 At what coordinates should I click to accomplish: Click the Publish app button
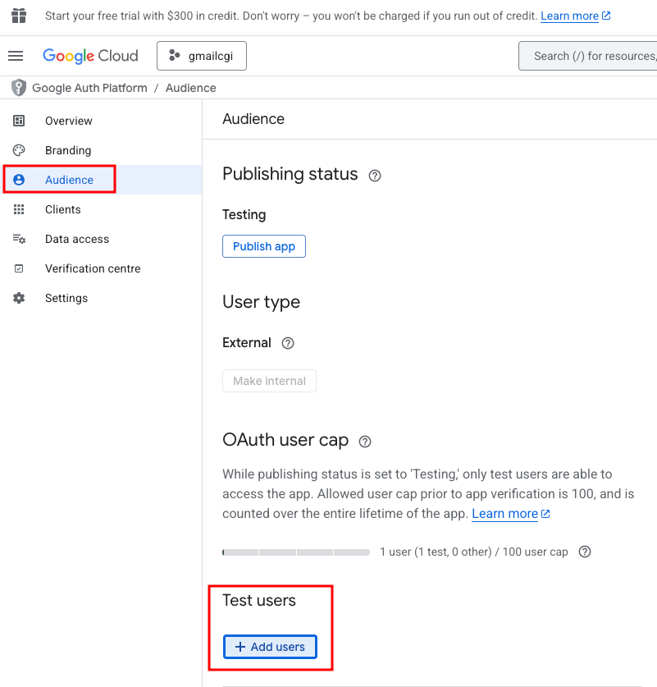pyautogui.click(x=264, y=246)
